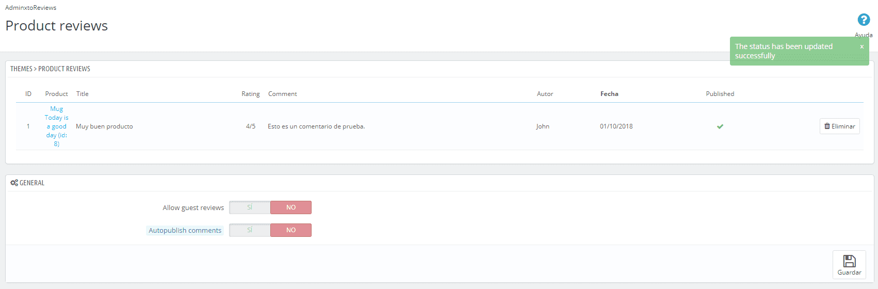
Task: Click the Allow guest reviews label
Action: coord(193,208)
